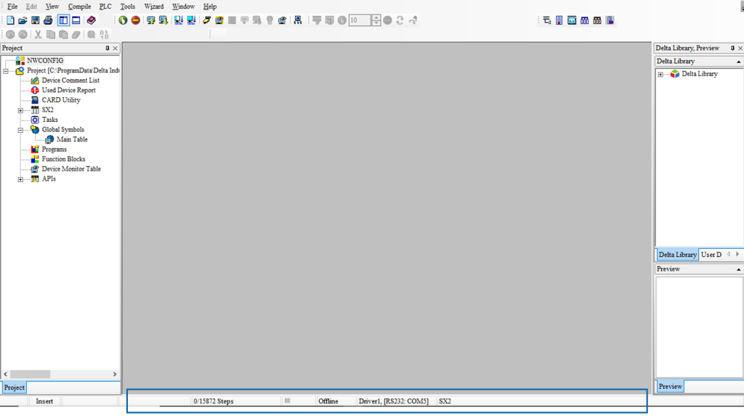
Task: Select Main Table under Global Symbols
Action: tap(72, 139)
